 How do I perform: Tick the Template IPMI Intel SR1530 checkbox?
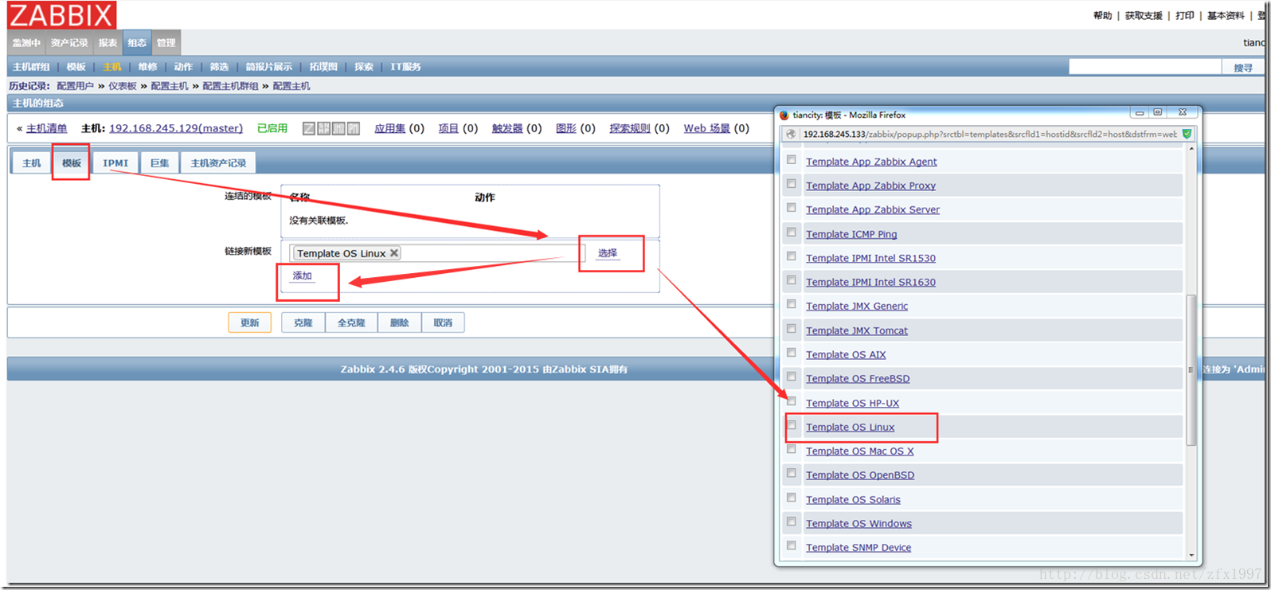[x=791, y=256]
